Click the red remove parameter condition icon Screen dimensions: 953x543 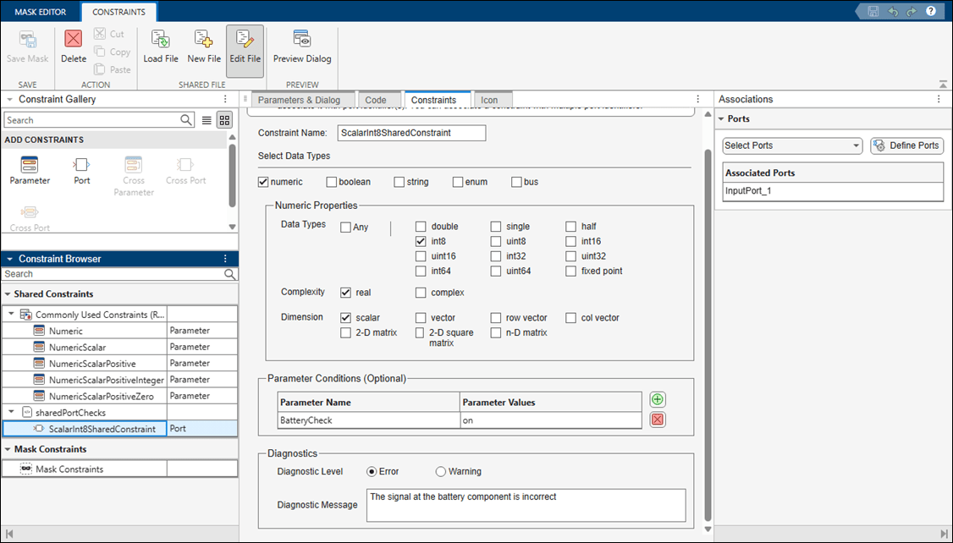[658, 420]
